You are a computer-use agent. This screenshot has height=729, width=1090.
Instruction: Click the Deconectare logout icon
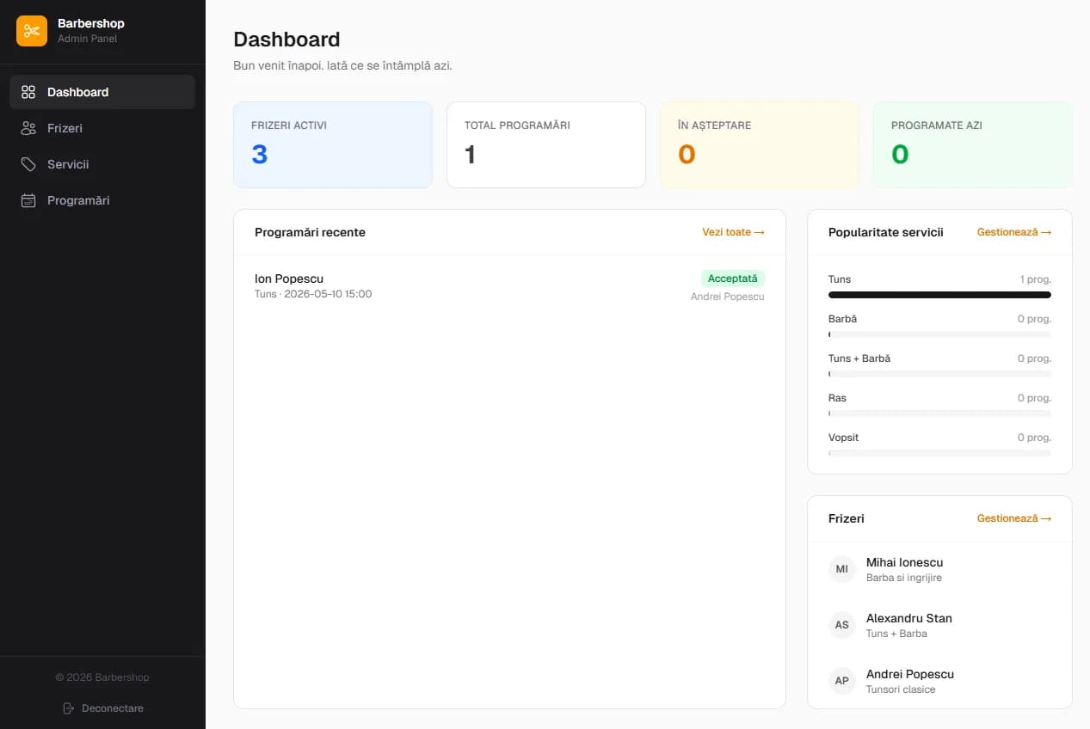click(69, 708)
